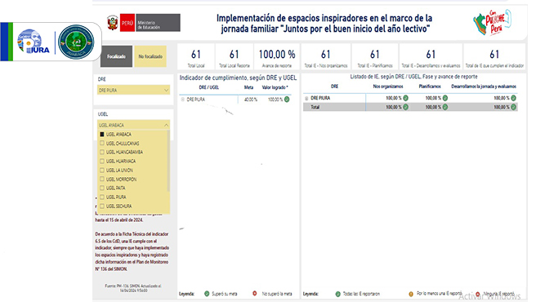Click the Piura regional logo
This screenshot has width=536, height=302.
tap(33, 42)
